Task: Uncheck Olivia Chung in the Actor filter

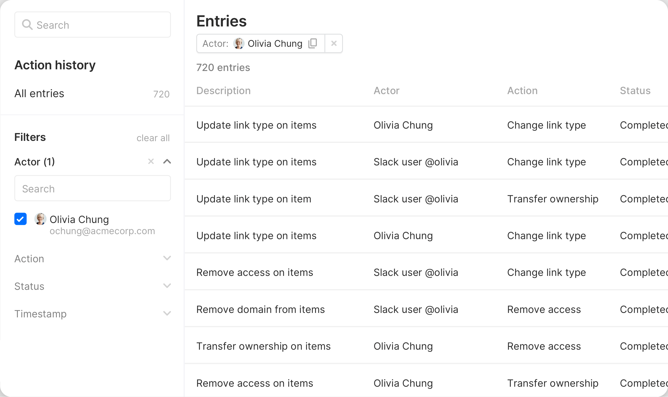Action: [20, 219]
